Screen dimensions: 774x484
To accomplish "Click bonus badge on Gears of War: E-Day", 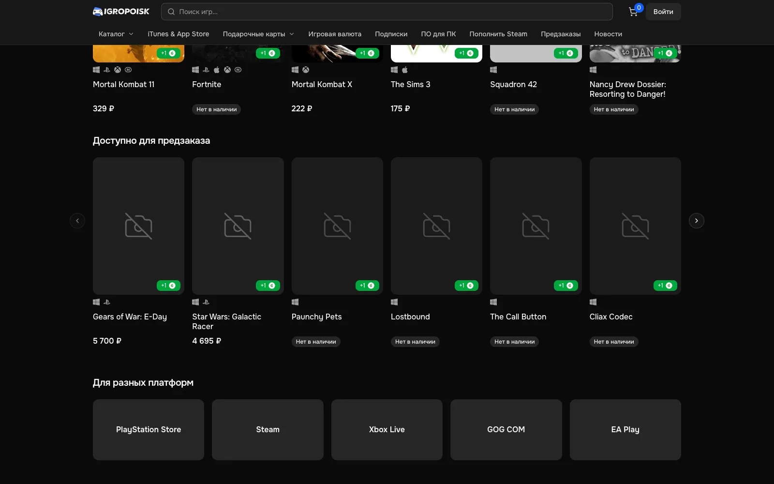I will pyautogui.click(x=168, y=286).
